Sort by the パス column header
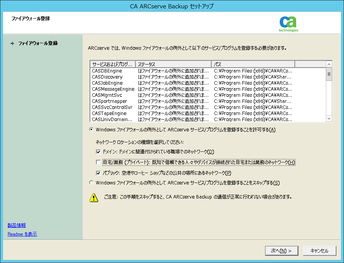The height and width of the screenshot is (263, 344). [x=253, y=64]
